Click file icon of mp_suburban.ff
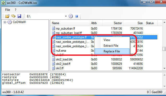Viewport: 166px width, 96px height. [54, 29]
